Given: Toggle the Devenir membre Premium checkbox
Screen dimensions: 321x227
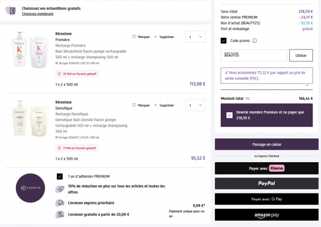Looking at the screenshot, I should pyautogui.click(x=229, y=115).
